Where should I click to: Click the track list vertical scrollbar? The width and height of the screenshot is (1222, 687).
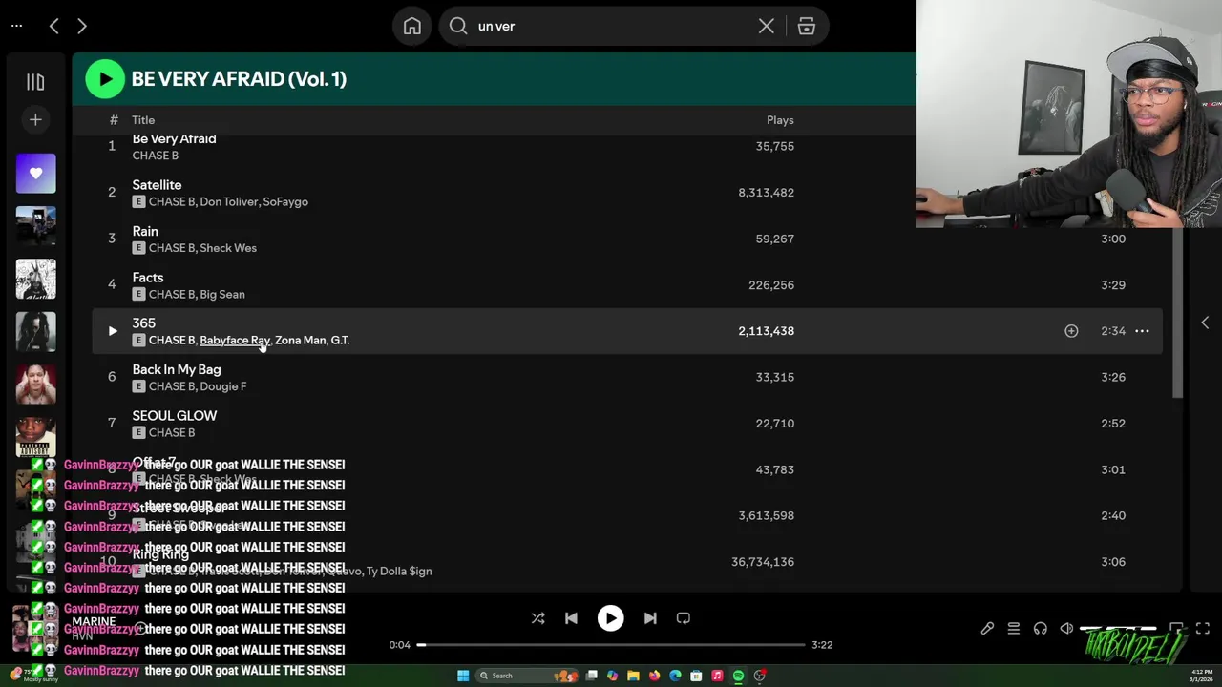[1178, 315]
